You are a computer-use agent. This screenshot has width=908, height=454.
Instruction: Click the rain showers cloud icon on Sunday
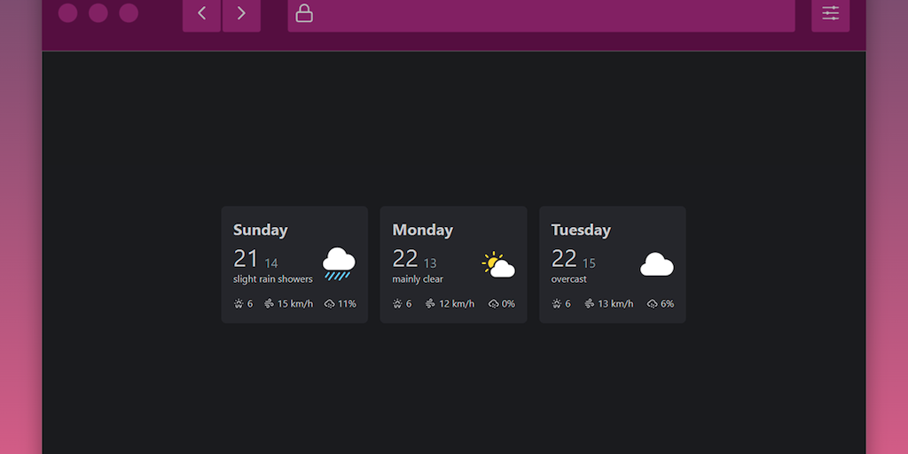(339, 264)
